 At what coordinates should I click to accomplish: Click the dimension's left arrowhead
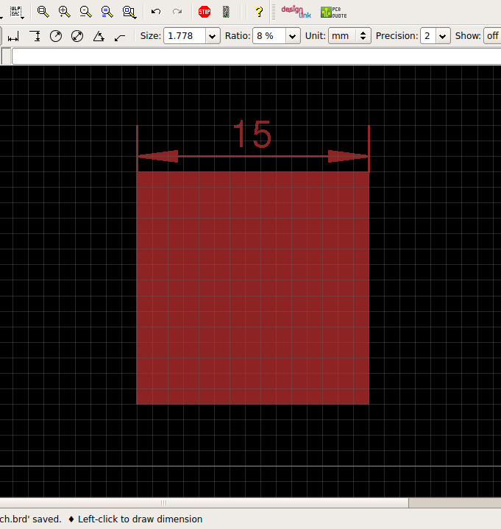pyautogui.click(x=158, y=156)
